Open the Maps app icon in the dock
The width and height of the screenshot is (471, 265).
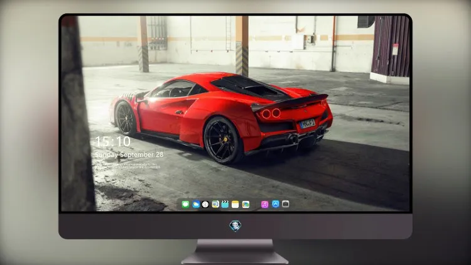tap(215, 204)
